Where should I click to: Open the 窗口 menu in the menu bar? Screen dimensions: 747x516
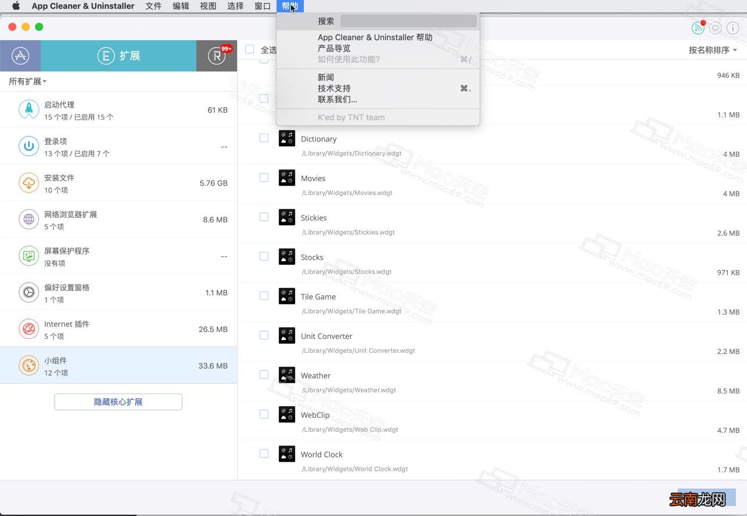point(263,6)
